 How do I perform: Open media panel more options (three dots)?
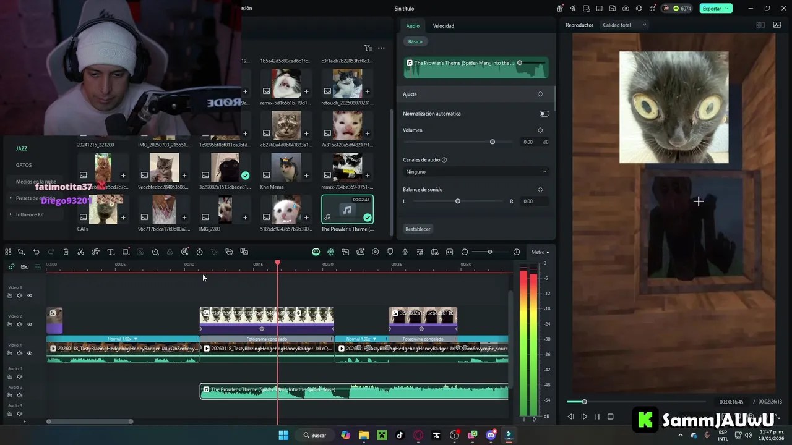[x=381, y=48]
